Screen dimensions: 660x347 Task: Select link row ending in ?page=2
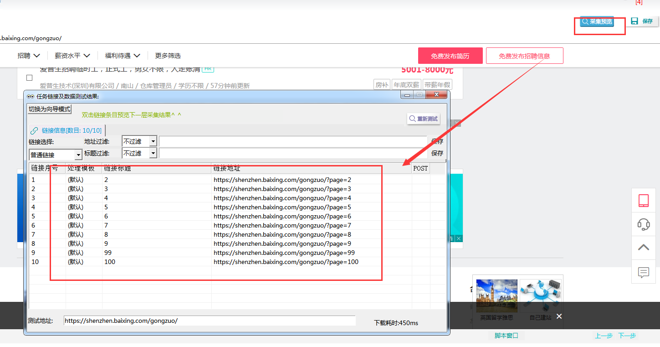click(x=237, y=180)
